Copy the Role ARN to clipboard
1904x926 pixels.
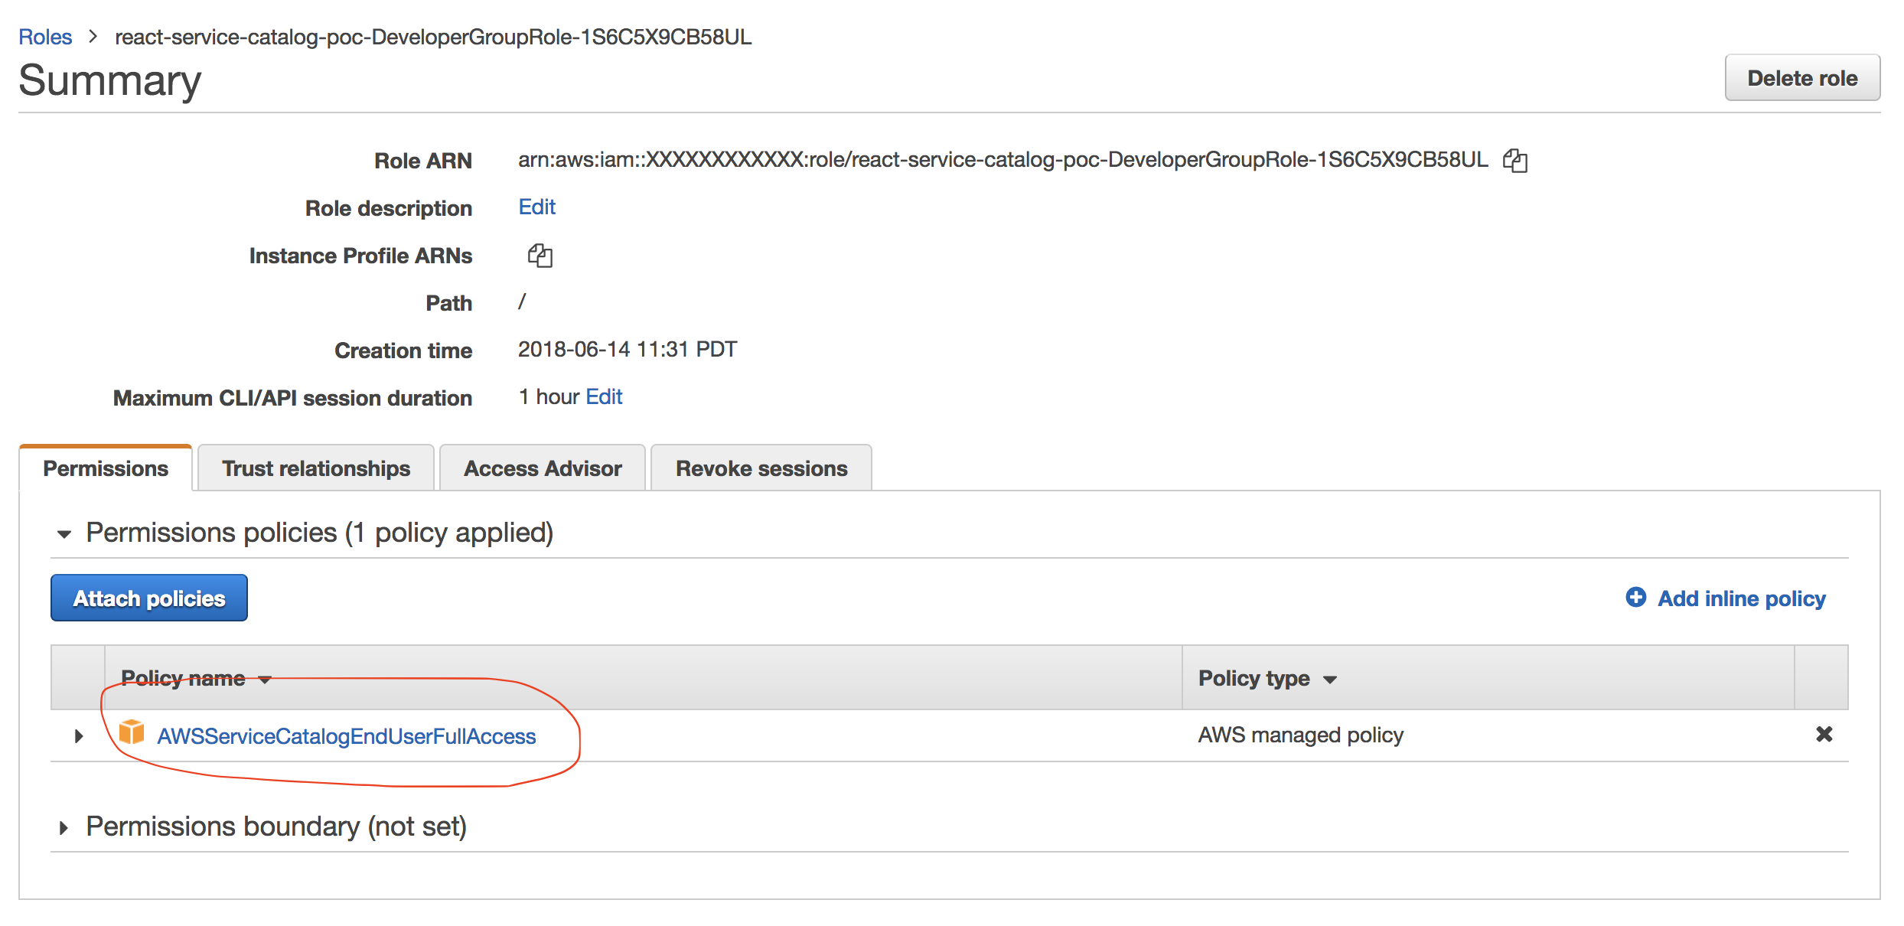(1514, 160)
